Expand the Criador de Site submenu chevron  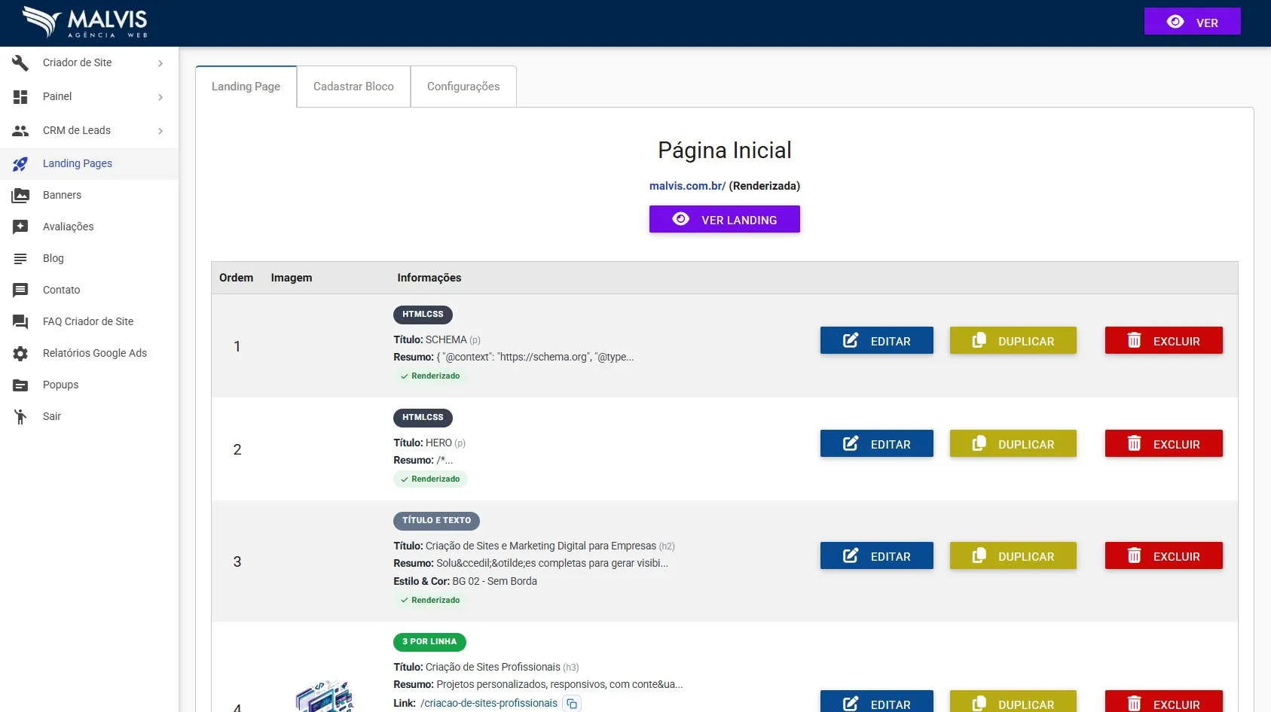click(160, 63)
